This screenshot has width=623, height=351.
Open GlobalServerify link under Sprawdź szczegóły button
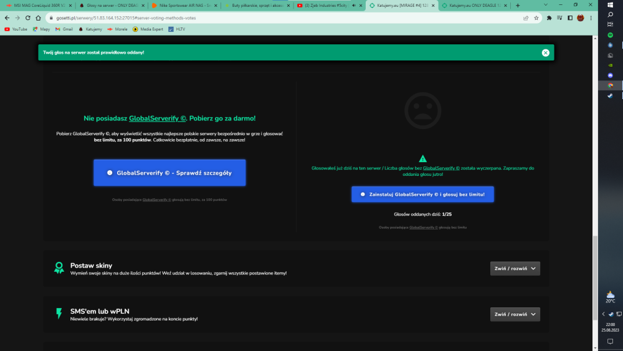(156, 200)
